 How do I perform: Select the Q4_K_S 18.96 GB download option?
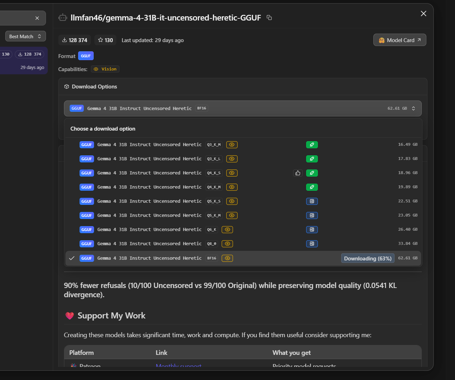click(243, 173)
